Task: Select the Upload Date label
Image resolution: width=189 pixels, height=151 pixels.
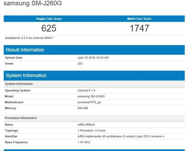Action: point(13,58)
